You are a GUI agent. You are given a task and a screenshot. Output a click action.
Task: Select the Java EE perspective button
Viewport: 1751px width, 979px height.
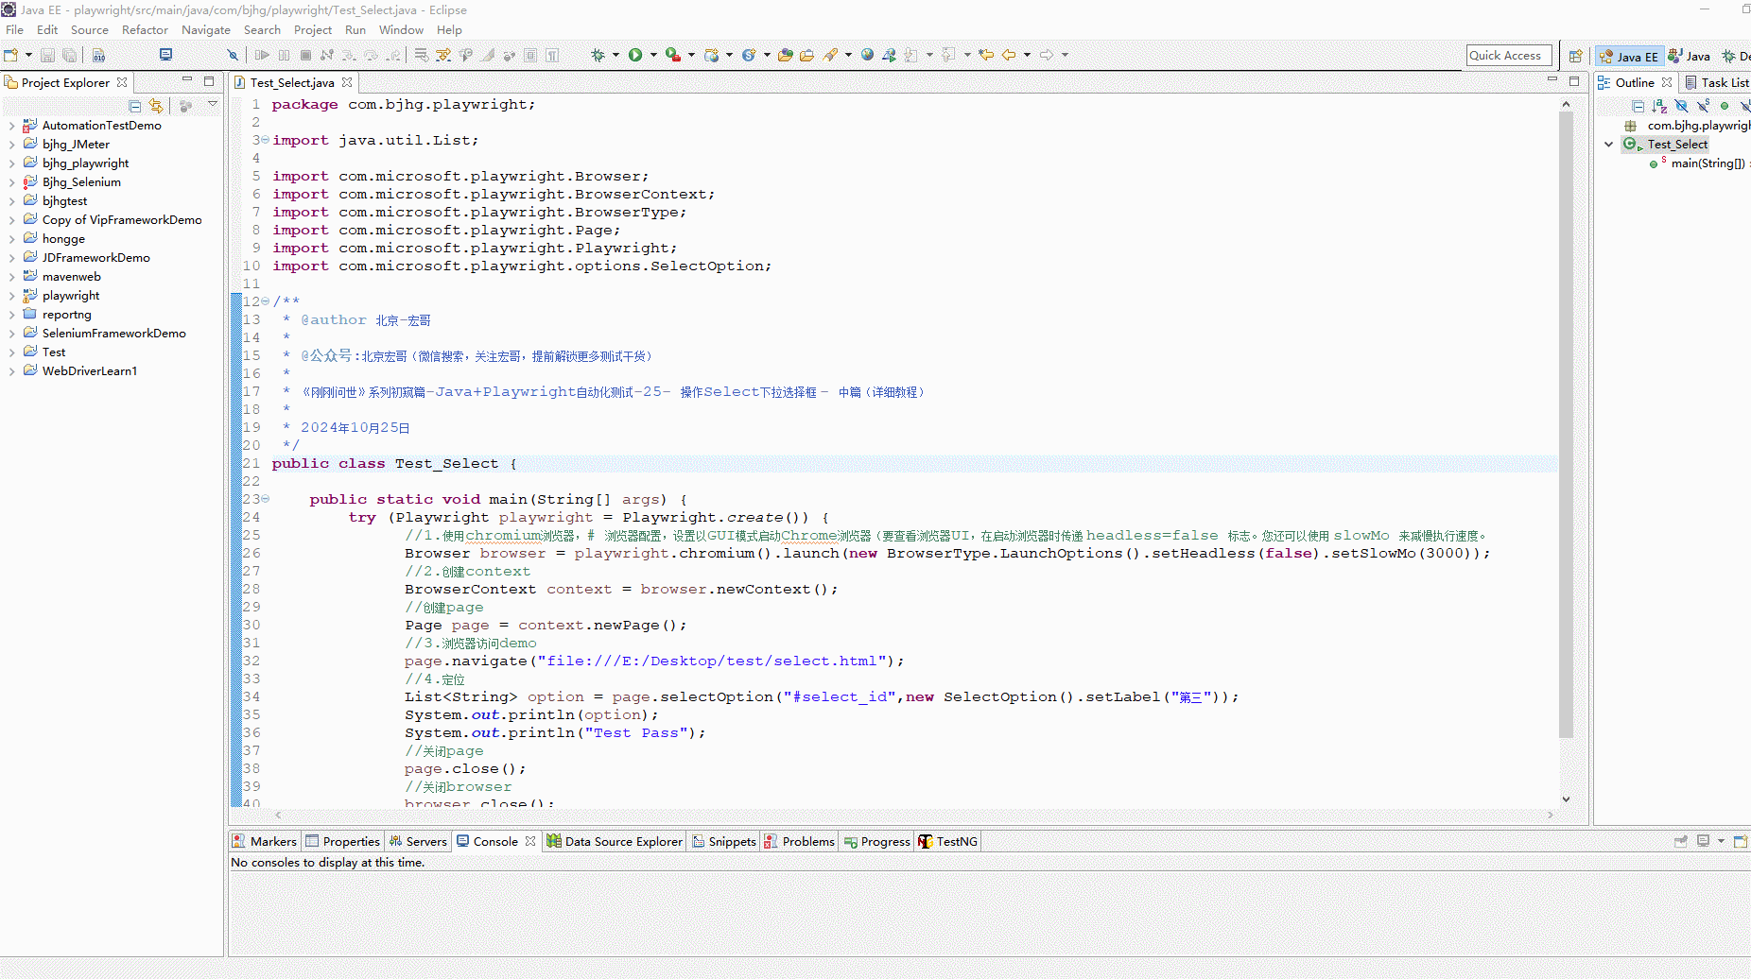tap(1629, 56)
